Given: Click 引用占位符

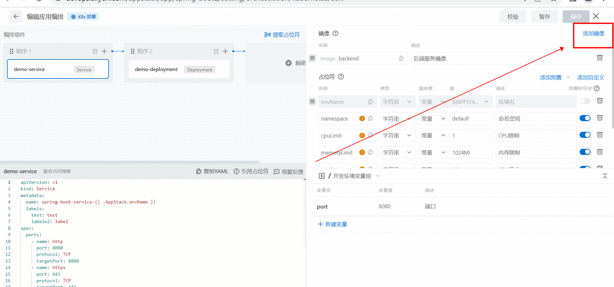Looking at the screenshot, I should tap(251, 171).
